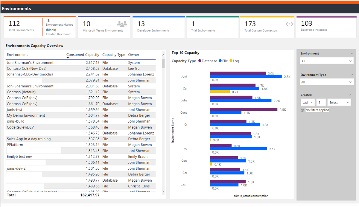
Task: Click the PPlatform environment row
Action: 81,145
